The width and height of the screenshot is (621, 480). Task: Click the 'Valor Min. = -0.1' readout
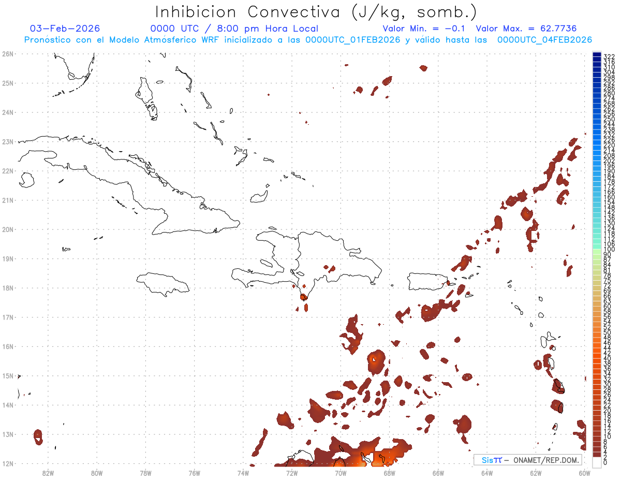424,28
